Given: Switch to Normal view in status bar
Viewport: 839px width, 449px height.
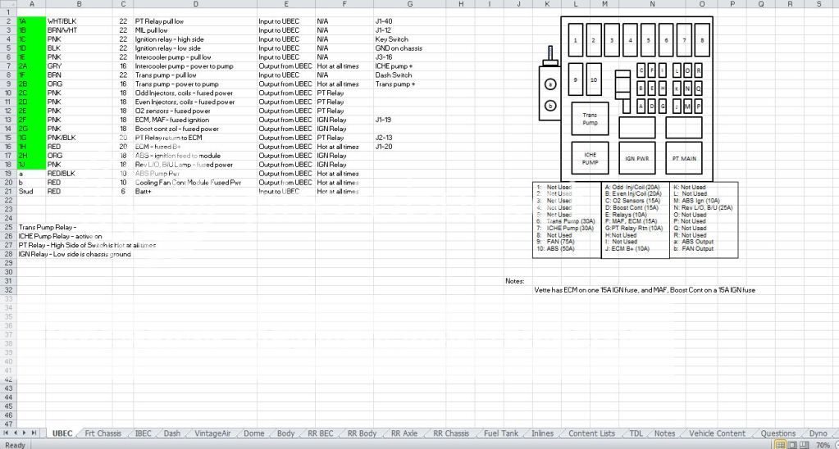Looking at the screenshot, I should (x=782, y=444).
